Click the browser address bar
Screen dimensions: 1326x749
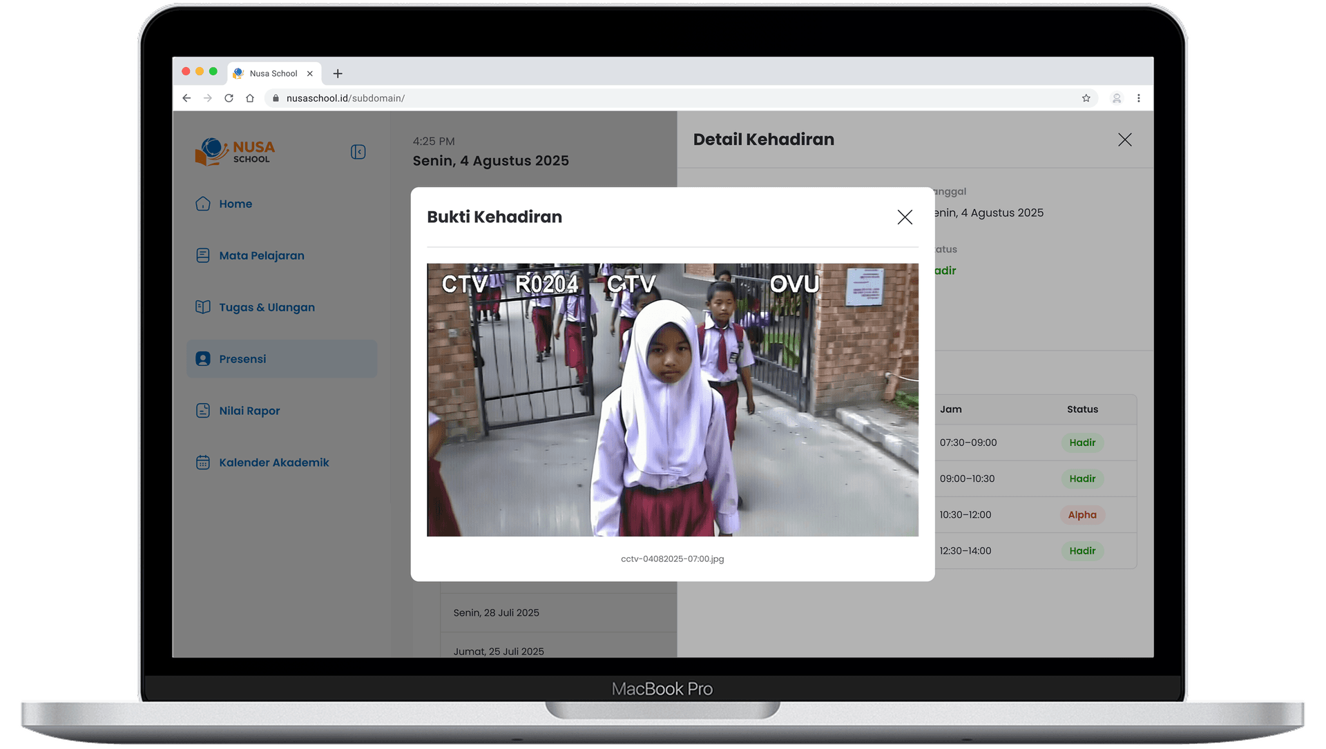483,98
